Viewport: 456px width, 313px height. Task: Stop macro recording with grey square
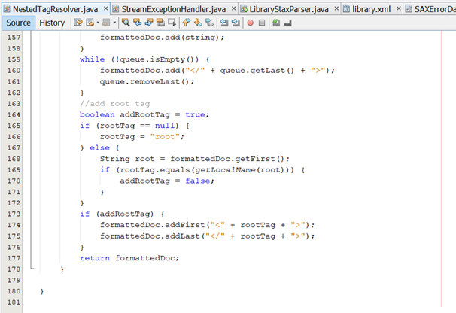click(x=262, y=23)
